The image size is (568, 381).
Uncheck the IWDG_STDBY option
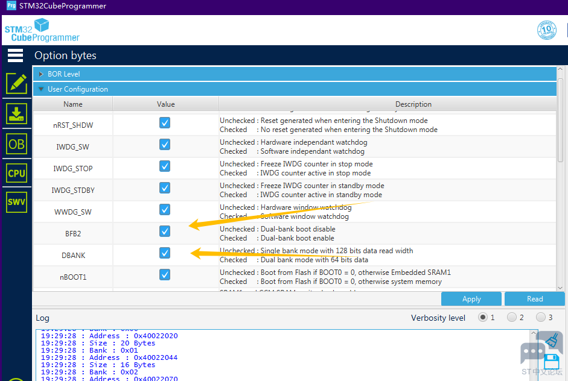point(165,187)
